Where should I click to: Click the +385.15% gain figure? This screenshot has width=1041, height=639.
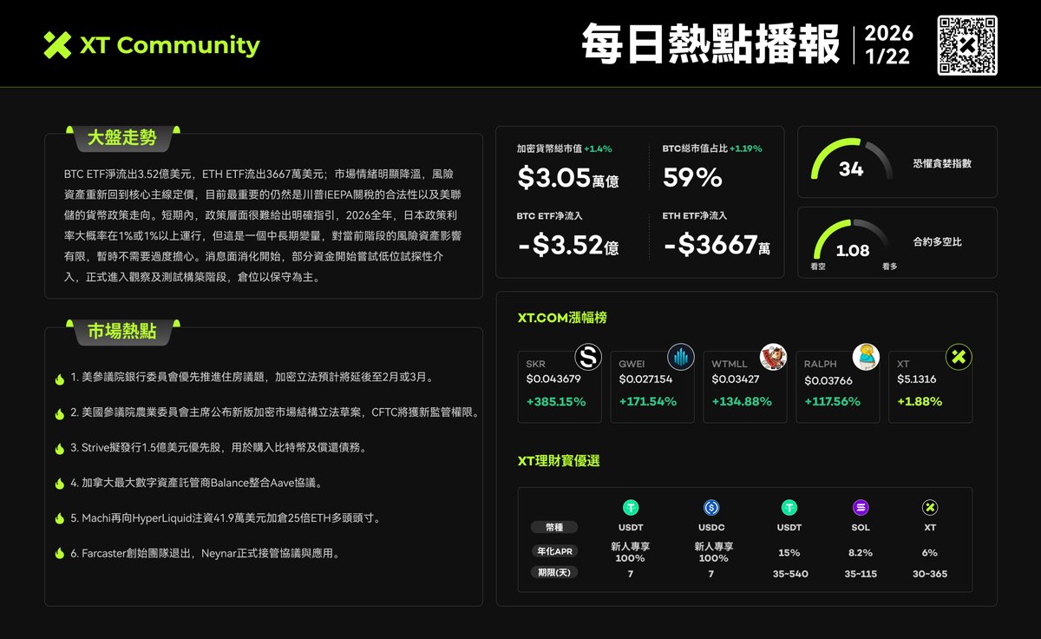556,402
